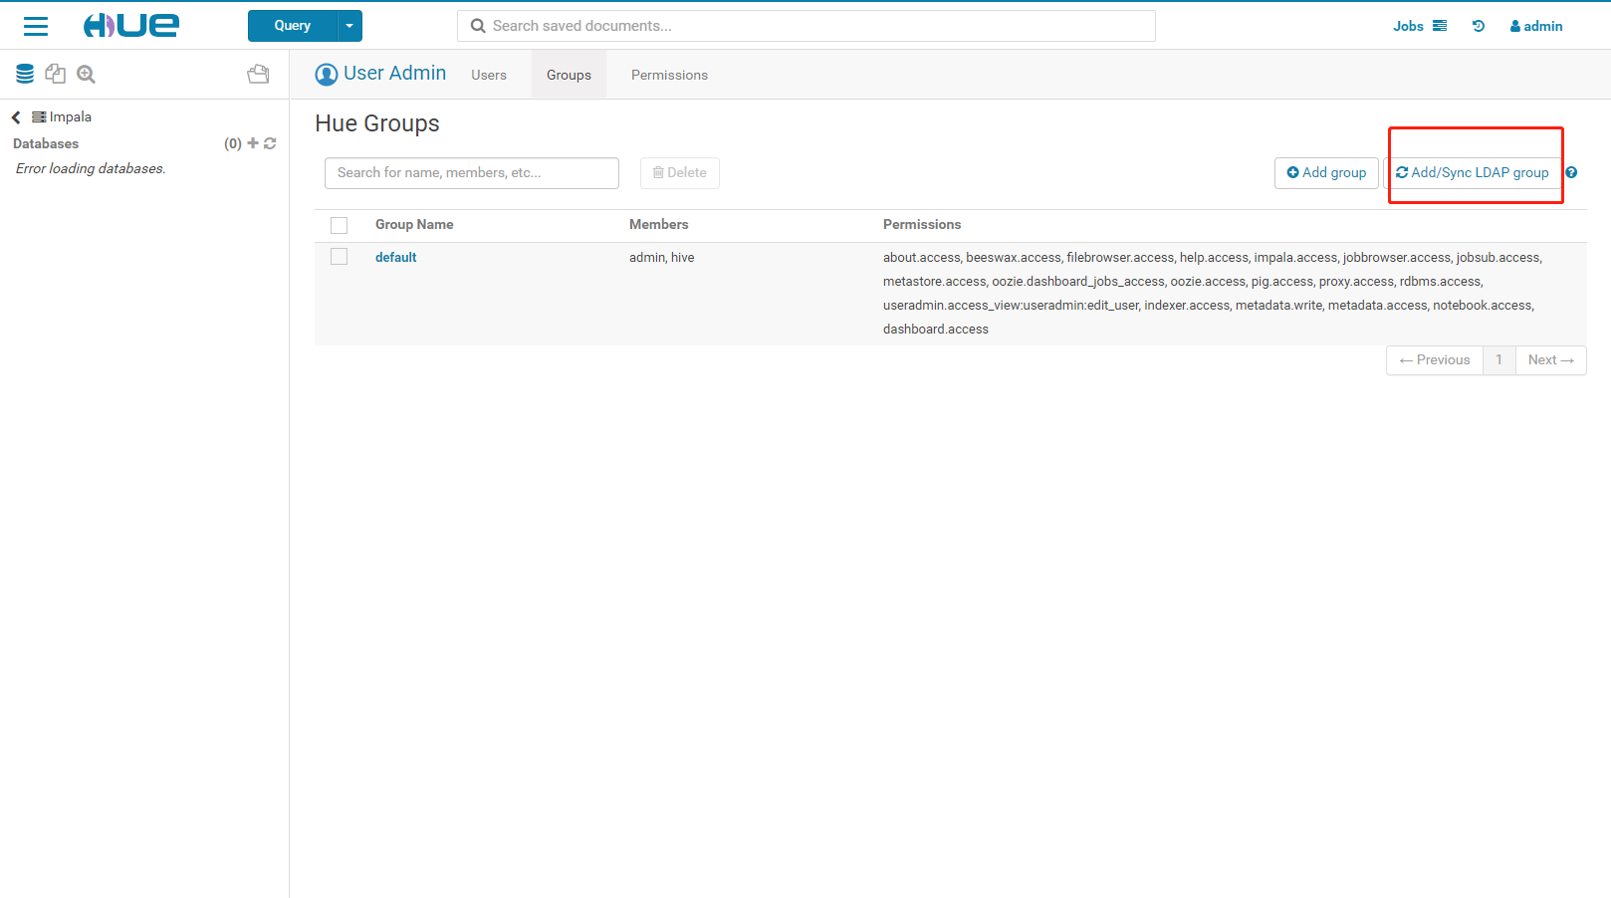This screenshot has width=1611, height=898.
Task: Switch to the Groups tab
Action: tap(569, 75)
